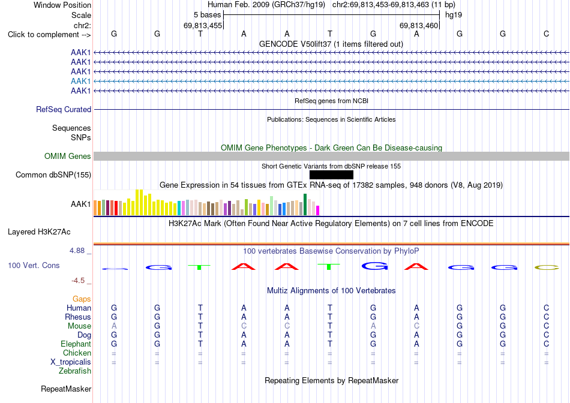Click 'Multiz Alignments of 100 Vertebrates' title
The height and width of the screenshot is (403, 570).
[x=331, y=290]
